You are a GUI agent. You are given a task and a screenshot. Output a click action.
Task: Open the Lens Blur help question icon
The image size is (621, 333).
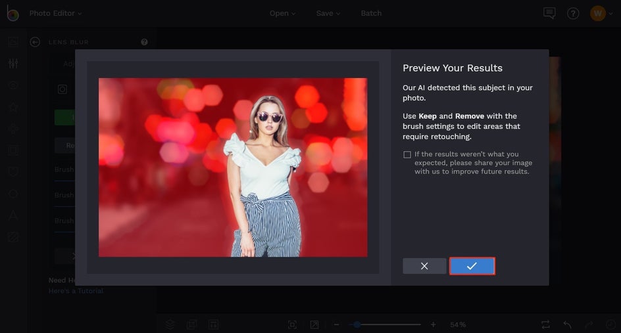pyautogui.click(x=144, y=42)
